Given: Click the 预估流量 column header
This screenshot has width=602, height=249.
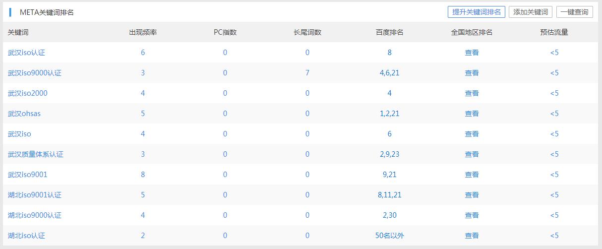Looking at the screenshot, I should [554, 32].
